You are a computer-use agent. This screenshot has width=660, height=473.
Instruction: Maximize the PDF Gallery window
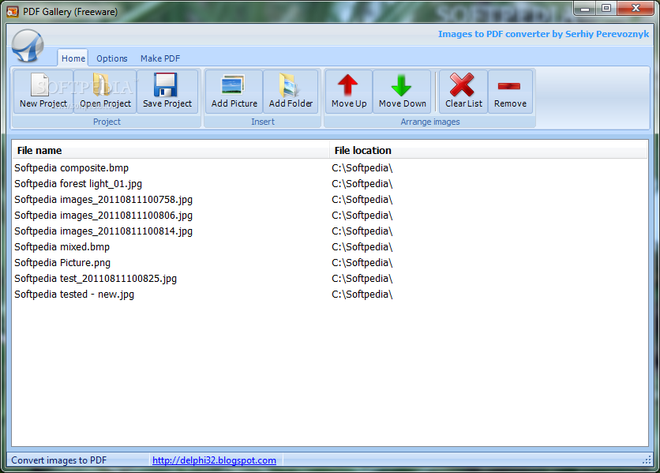pos(606,8)
